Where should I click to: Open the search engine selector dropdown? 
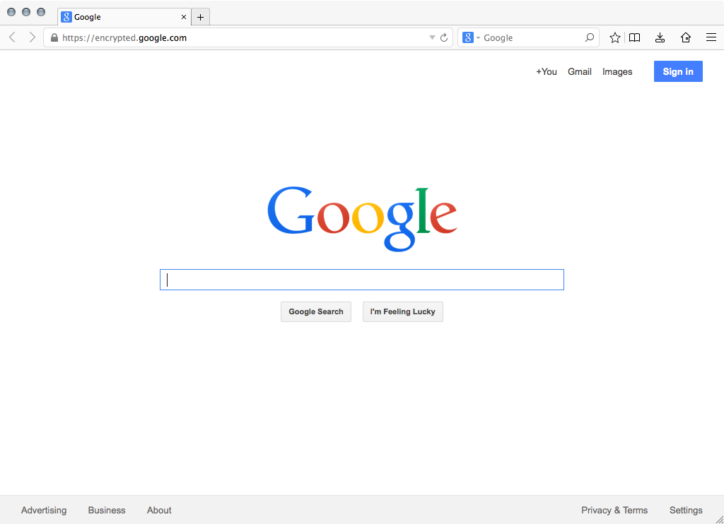[479, 38]
